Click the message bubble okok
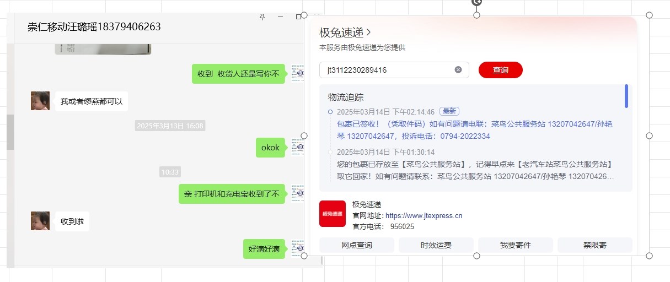670x282 pixels. pos(270,148)
